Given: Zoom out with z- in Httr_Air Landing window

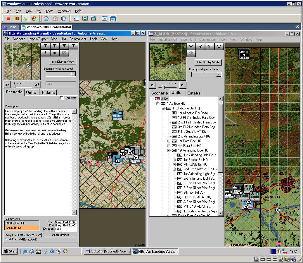Looking at the screenshot, I should coord(7,85).
